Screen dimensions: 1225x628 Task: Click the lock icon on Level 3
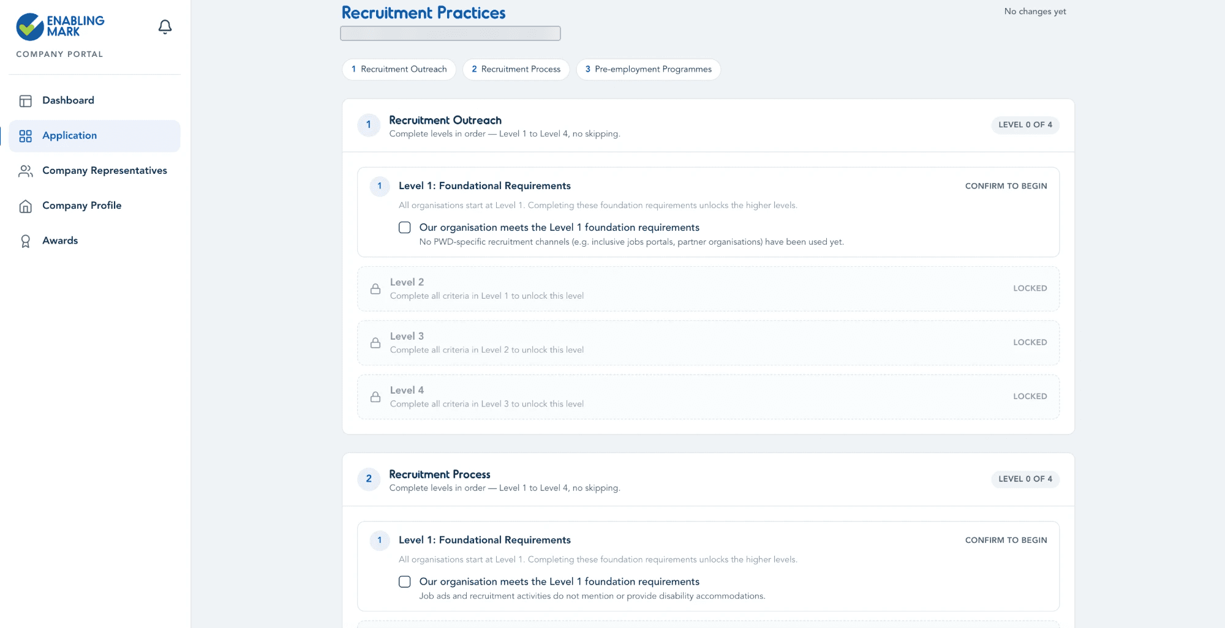coord(375,343)
